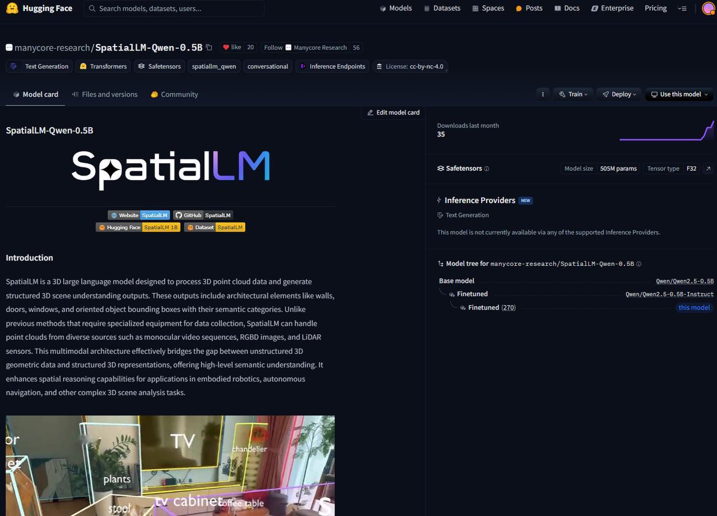Viewport: 717px width, 516px height.
Task: Follow Manycore Research button
Action: (x=305, y=48)
